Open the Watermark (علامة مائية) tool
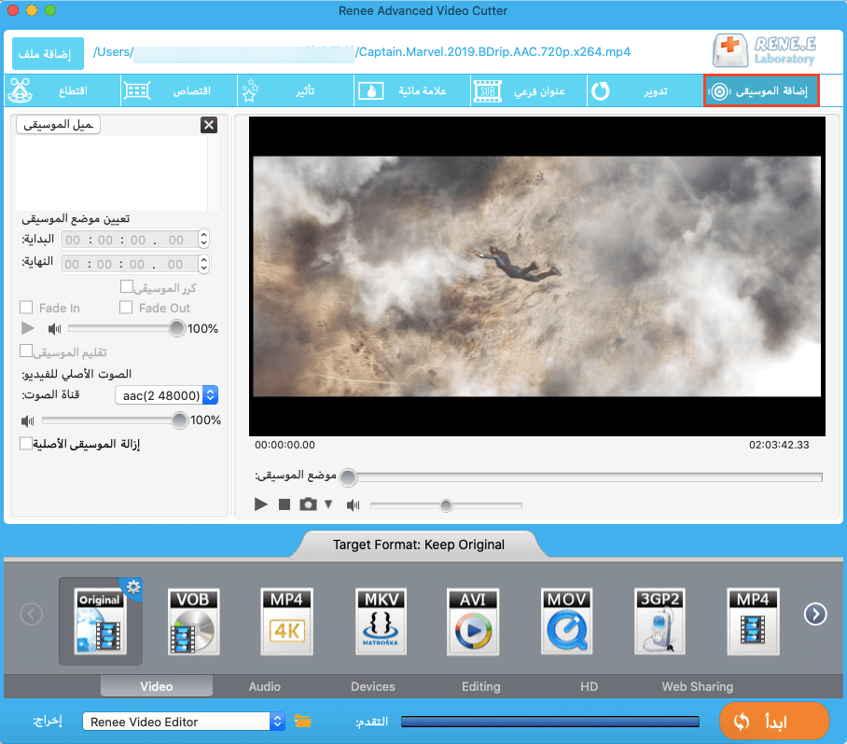The image size is (847, 744). click(412, 90)
